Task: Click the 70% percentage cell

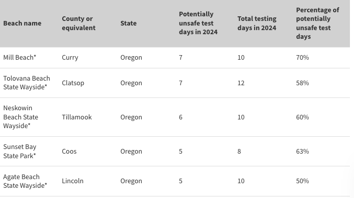Action: click(x=302, y=58)
